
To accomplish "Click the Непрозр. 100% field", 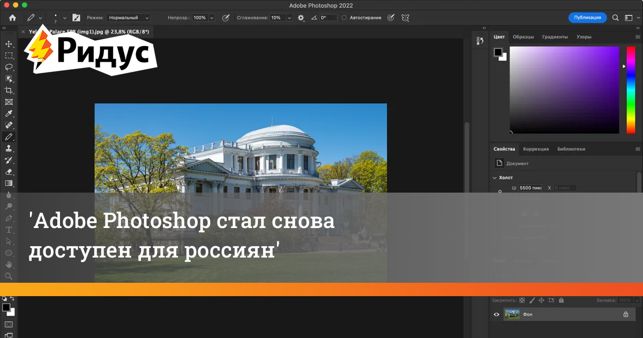I will 199,18.
